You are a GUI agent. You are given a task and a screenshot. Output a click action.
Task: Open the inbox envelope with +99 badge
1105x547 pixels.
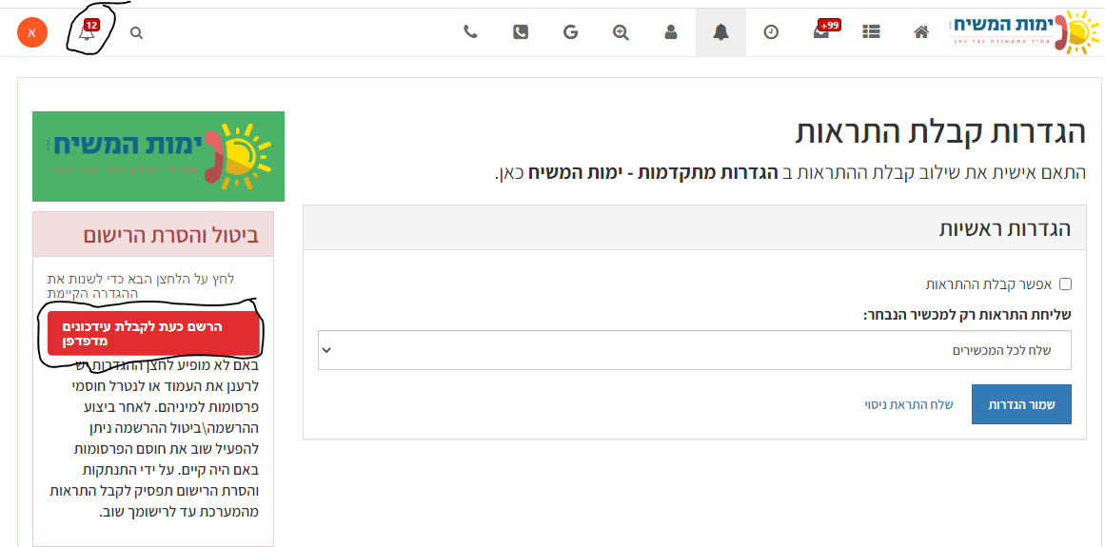[821, 32]
